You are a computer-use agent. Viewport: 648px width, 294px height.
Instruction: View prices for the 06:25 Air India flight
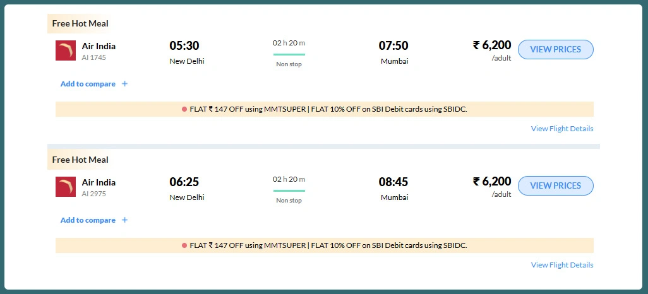click(555, 185)
